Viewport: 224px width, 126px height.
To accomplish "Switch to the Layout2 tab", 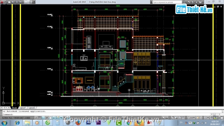I will 32,108.
